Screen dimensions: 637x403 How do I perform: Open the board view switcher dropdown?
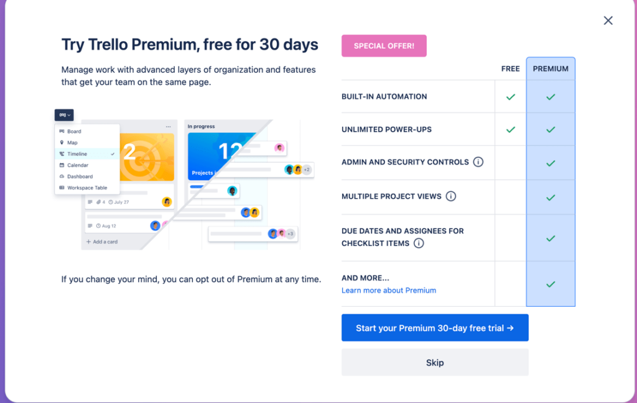coord(64,114)
